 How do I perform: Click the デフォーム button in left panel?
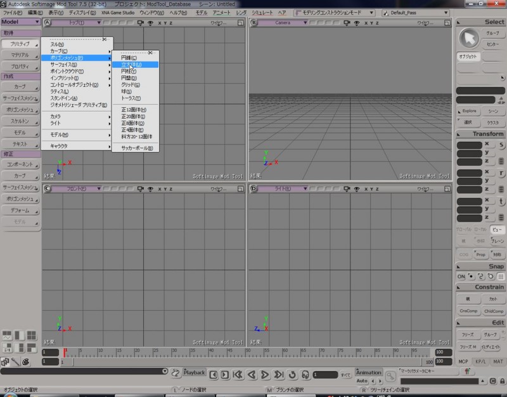click(x=20, y=211)
